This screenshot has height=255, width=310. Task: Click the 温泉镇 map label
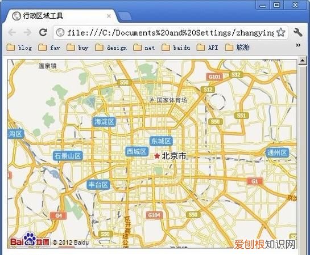tap(47, 66)
